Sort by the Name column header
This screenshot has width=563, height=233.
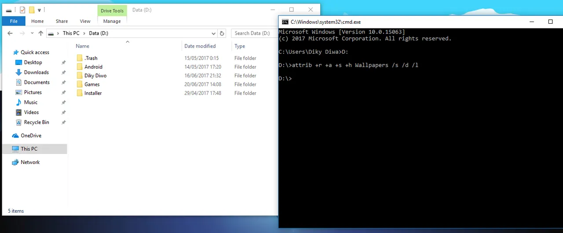[82, 46]
